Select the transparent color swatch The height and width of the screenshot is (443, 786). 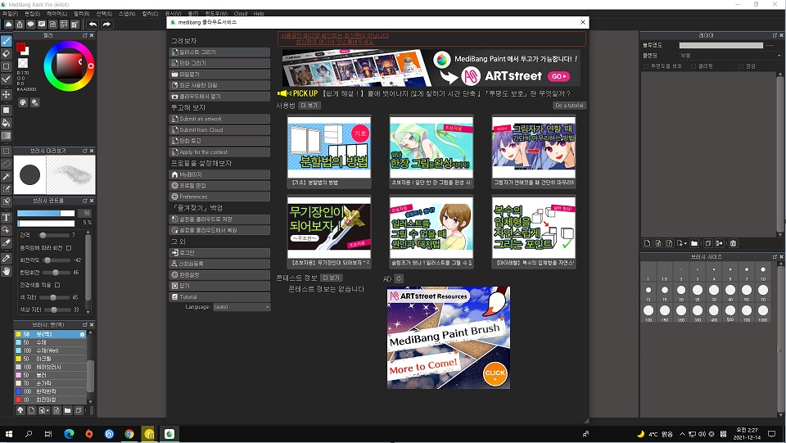pyautogui.click(x=23, y=63)
